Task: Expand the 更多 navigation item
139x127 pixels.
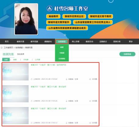Action: pyautogui.click(x=131, y=42)
